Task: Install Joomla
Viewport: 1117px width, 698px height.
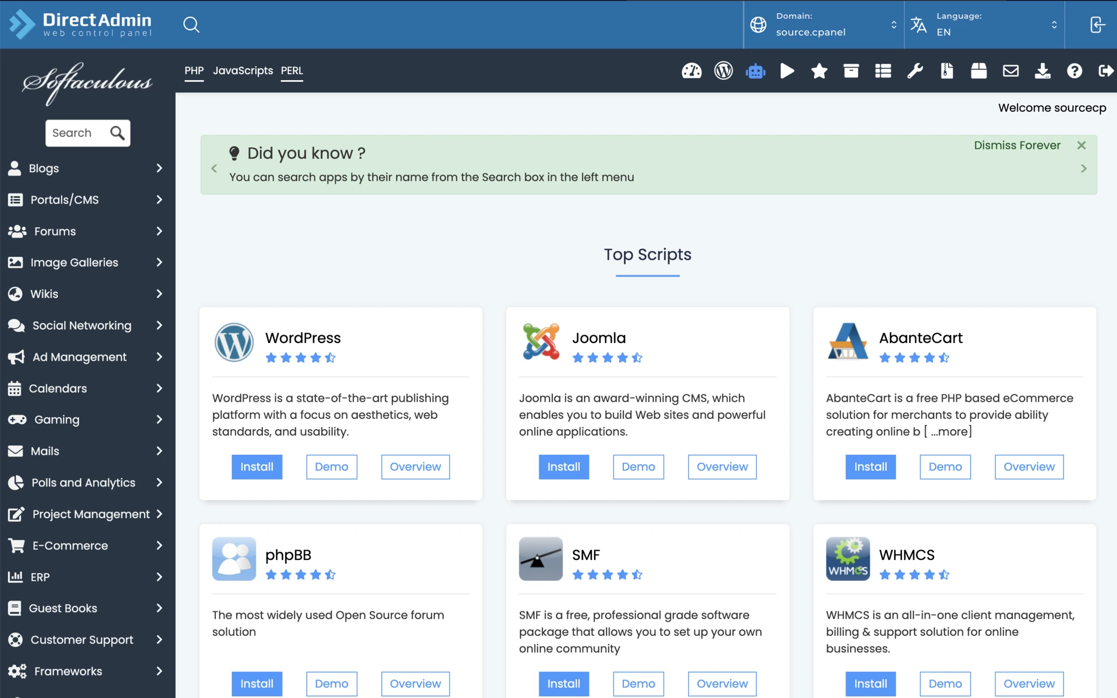Action: [x=564, y=467]
